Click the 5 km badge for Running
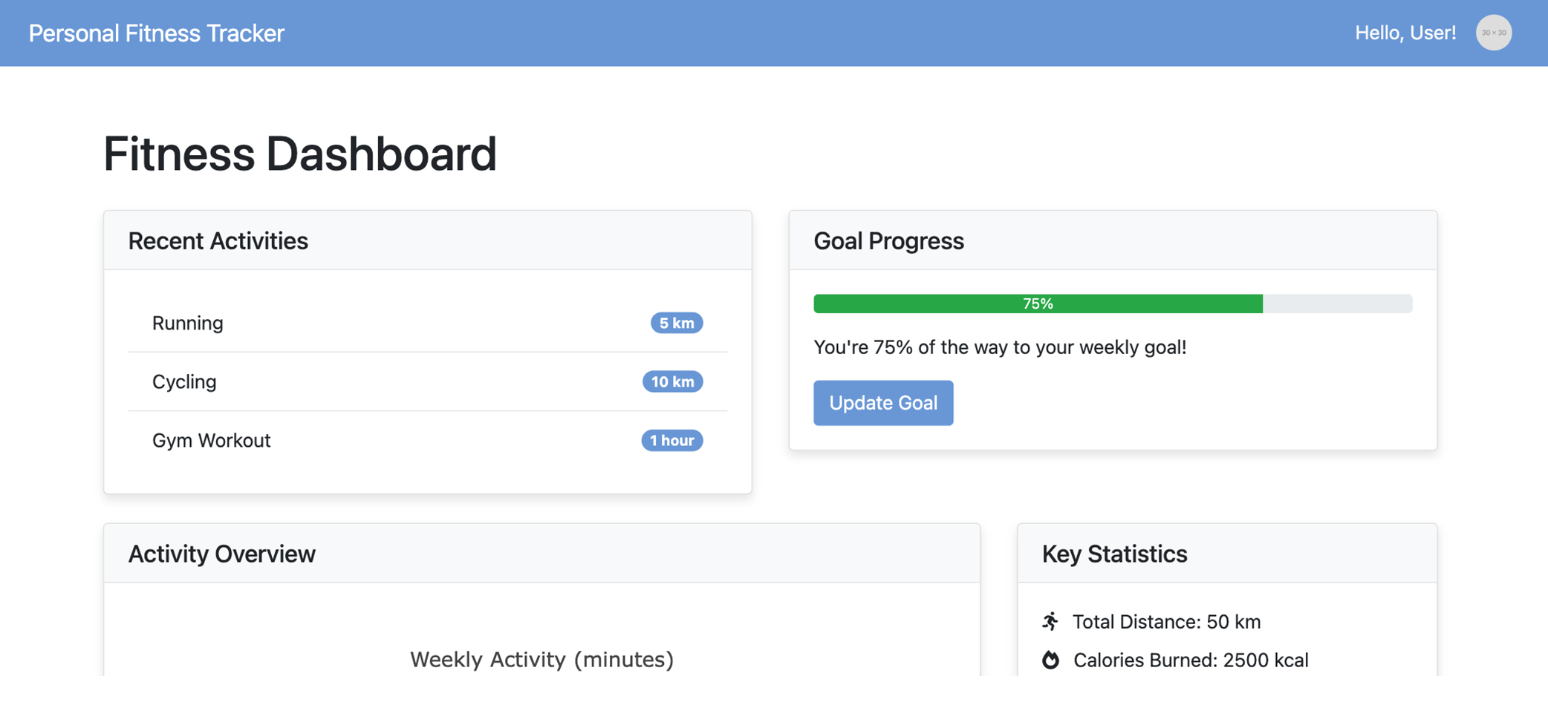This screenshot has height=705, width=1548. click(x=676, y=323)
